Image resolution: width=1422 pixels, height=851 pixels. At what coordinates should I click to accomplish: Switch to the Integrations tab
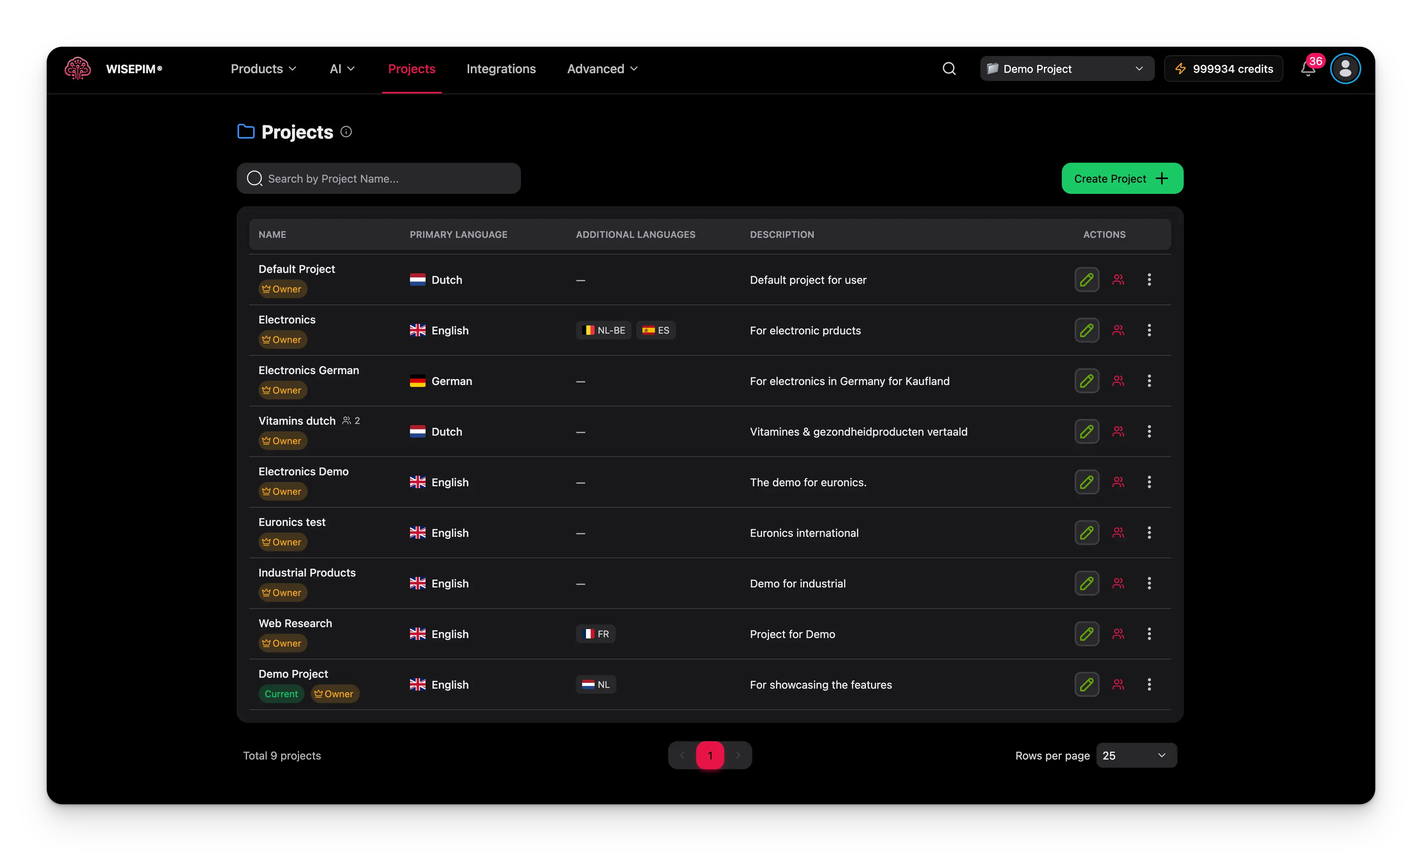[x=501, y=68]
